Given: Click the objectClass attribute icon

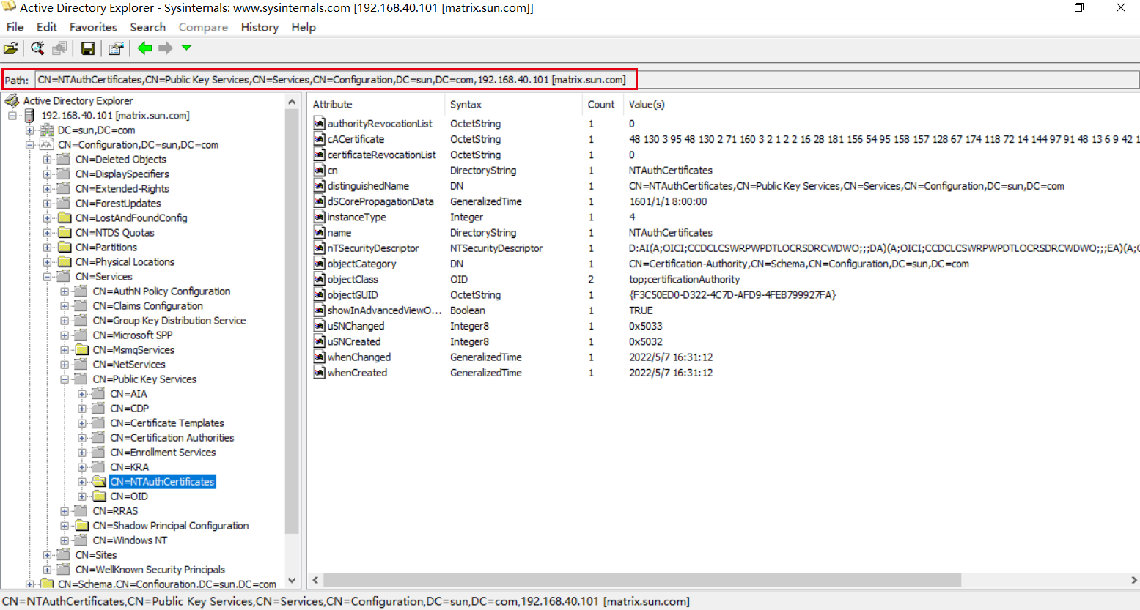Looking at the screenshot, I should pos(319,279).
